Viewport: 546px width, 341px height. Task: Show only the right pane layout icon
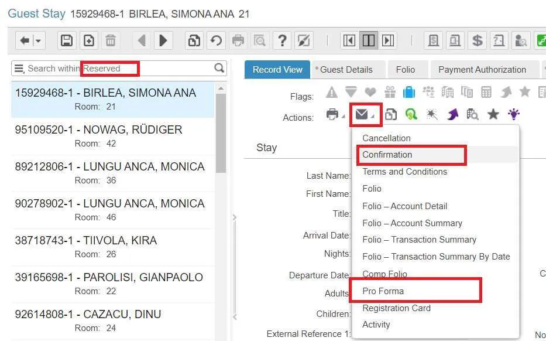pyautogui.click(x=388, y=41)
